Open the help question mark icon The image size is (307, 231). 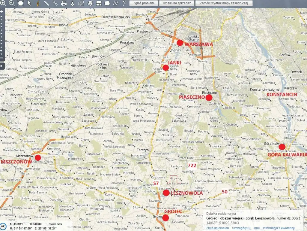pyautogui.click(x=124, y=3)
